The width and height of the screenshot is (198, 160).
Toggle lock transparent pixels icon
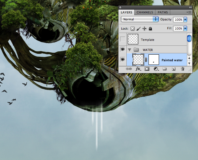[132, 29]
